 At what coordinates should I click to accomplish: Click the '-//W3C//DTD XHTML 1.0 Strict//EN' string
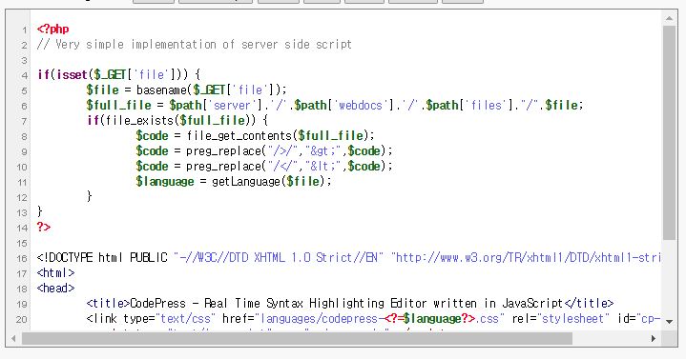pos(279,257)
